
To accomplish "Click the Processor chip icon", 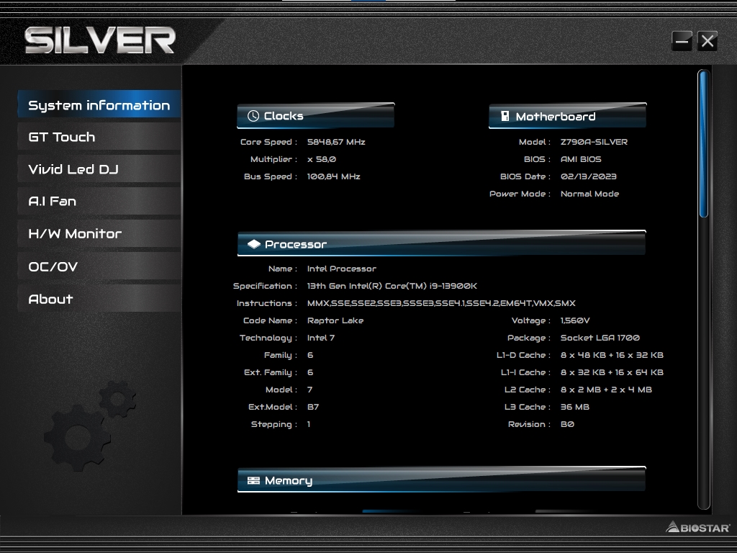I will click(254, 244).
